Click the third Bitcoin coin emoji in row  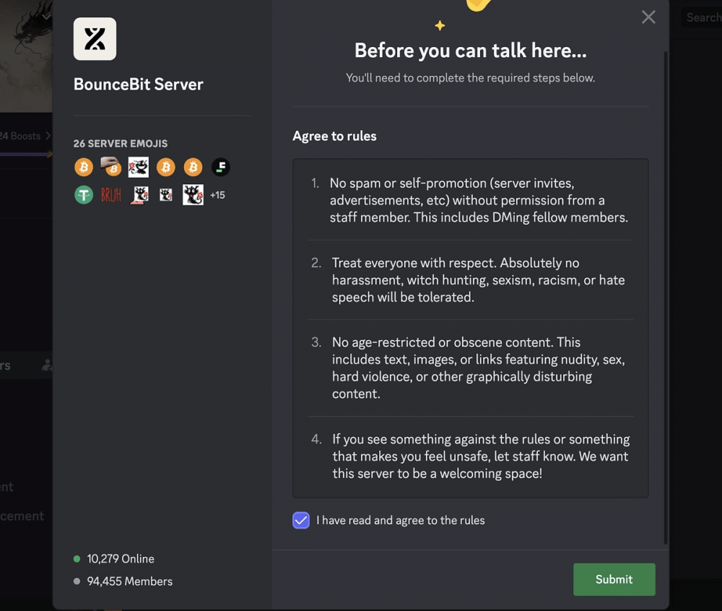coord(166,167)
